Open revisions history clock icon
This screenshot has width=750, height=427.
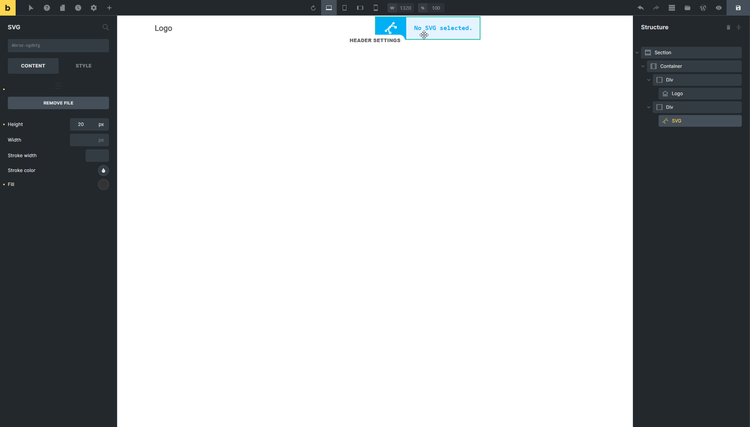click(78, 8)
